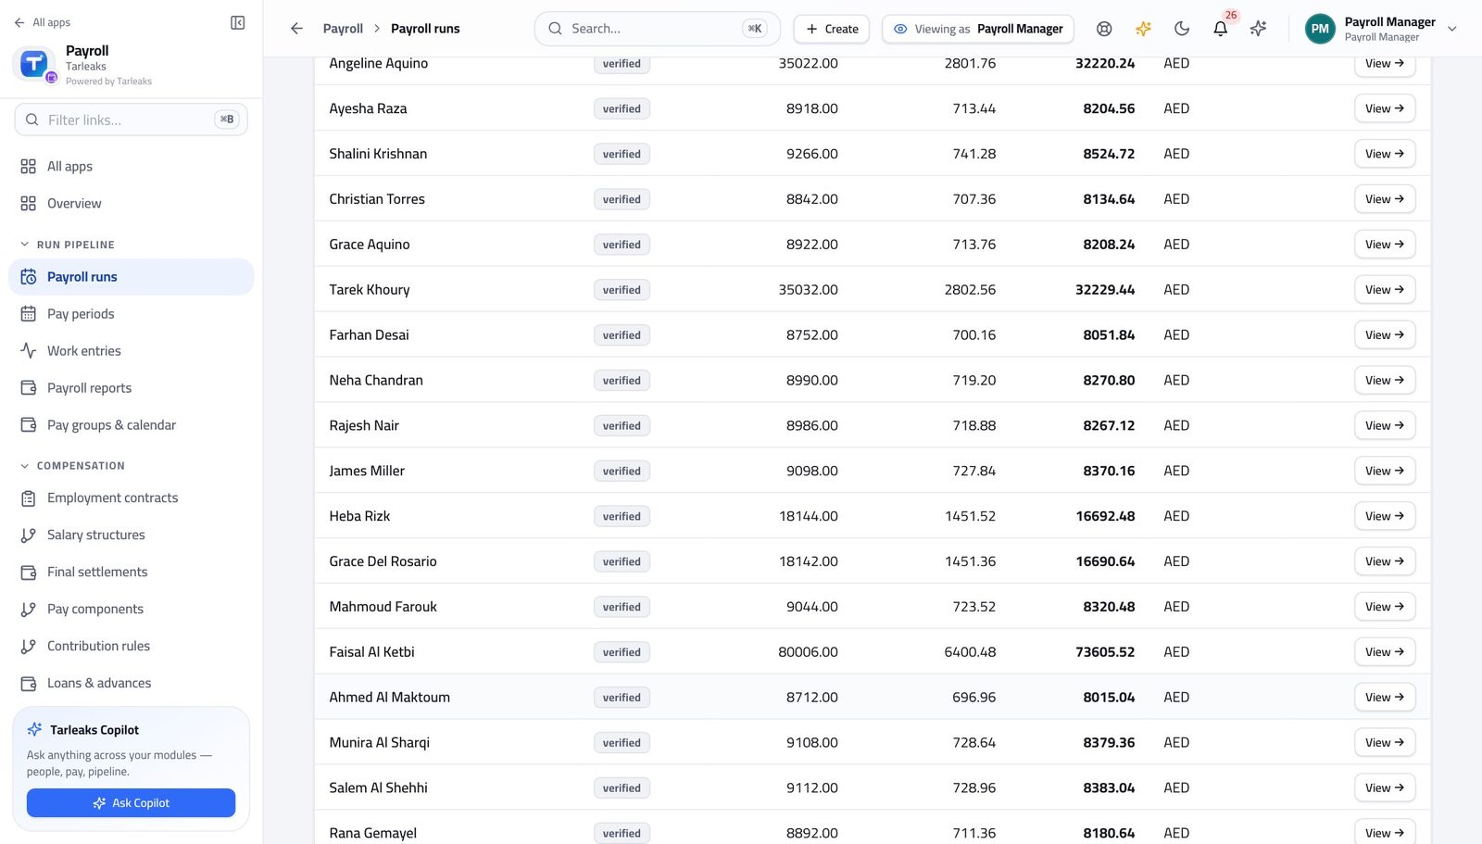The image size is (1482, 844).
Task: Focus the global Search field
Action: (657, 29)
